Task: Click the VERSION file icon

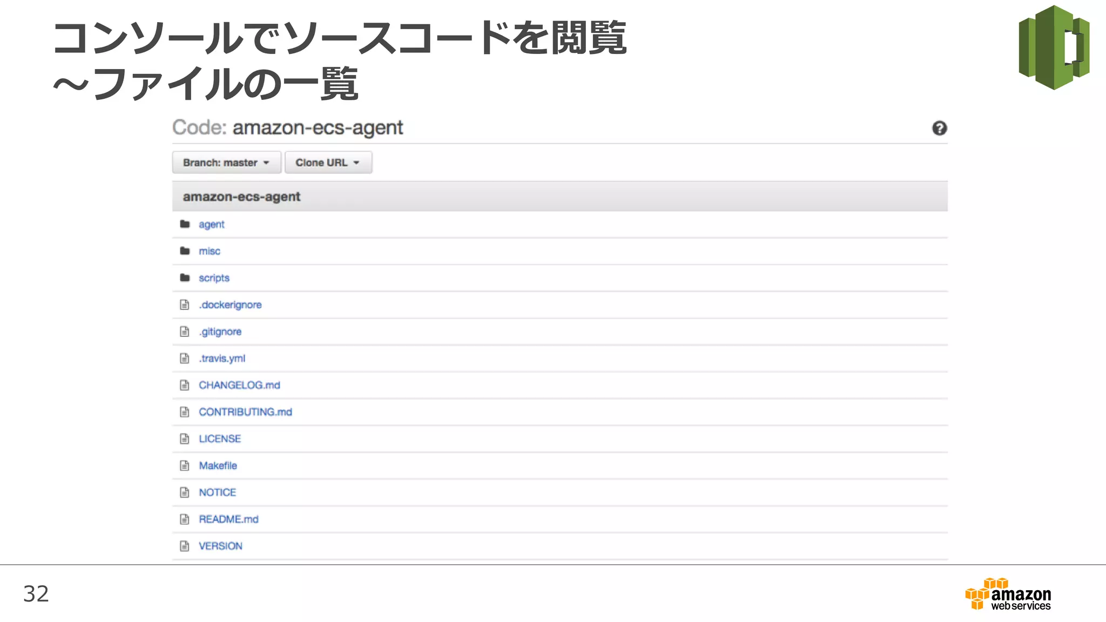Action: click(185, 546)
